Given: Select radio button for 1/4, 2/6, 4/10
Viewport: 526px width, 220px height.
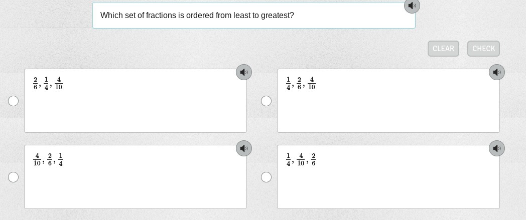Looking at the screenshot, I should pos(267,101).
